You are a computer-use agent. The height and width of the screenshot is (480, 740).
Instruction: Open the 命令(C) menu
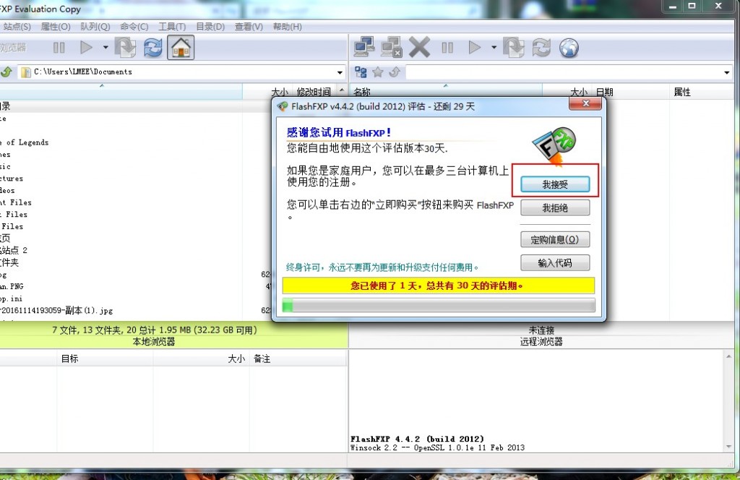coord(134,27)
